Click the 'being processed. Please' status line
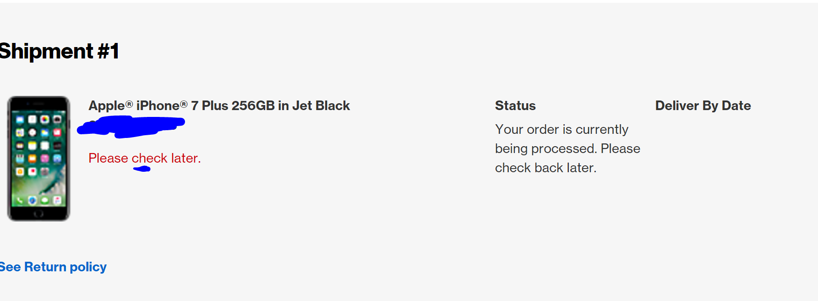The width and height of the screenshot is (818, 301). (567, 148)
